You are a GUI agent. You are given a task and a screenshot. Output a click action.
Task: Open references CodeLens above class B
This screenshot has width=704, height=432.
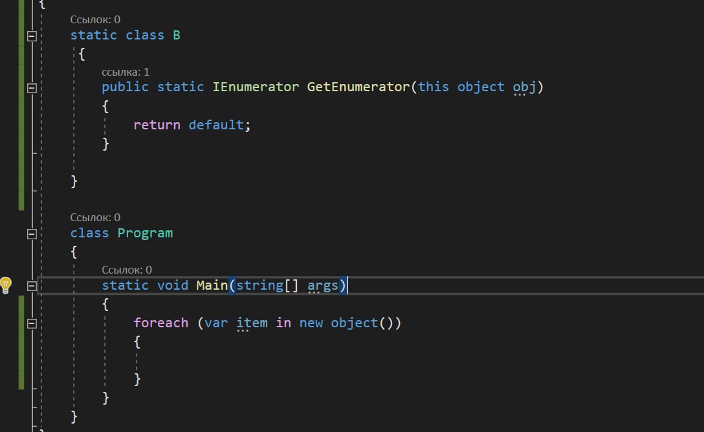coord(95,19)
